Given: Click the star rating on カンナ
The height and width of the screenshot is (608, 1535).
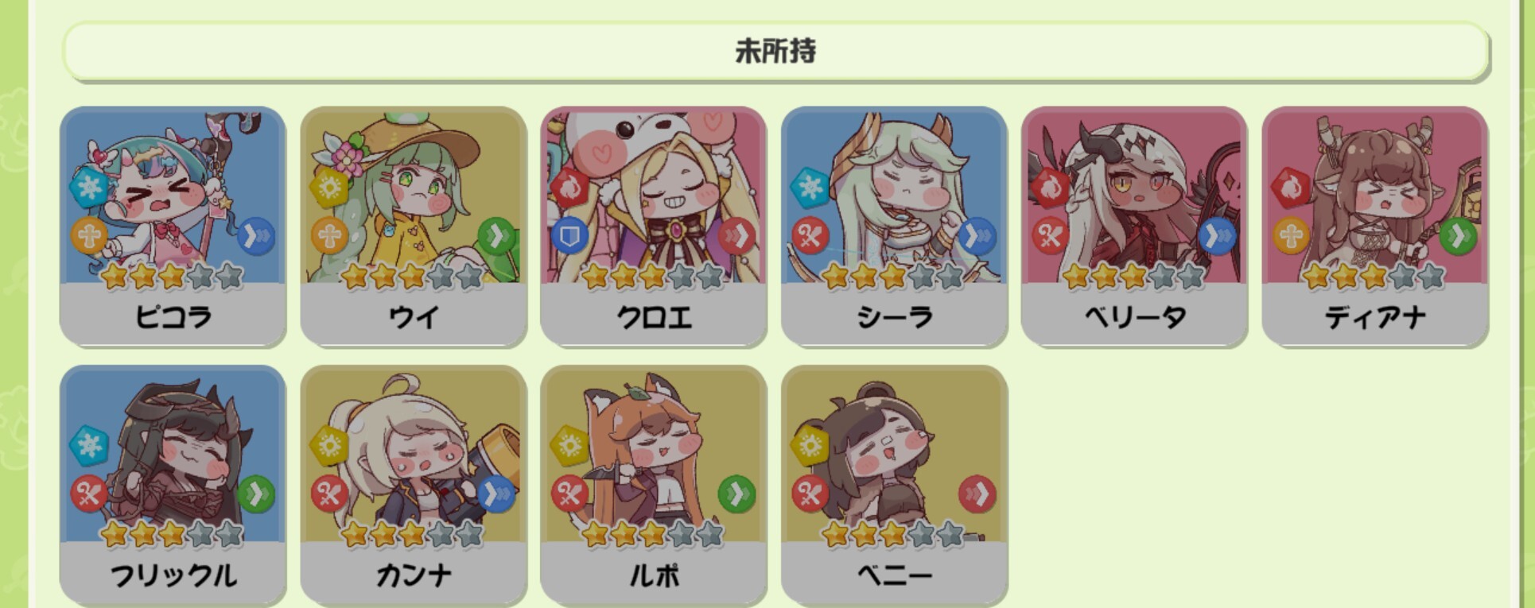Looking at the screenshot, I should pyautogui.click(x=413, y=535).
